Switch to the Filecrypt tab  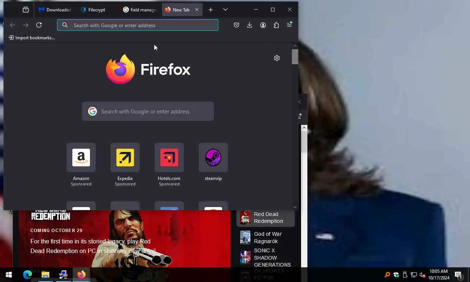(97, 10)
